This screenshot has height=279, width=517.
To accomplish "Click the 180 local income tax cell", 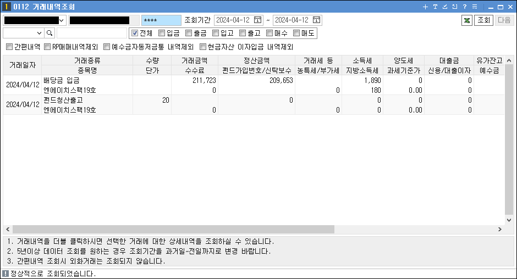I will [362, 90].
